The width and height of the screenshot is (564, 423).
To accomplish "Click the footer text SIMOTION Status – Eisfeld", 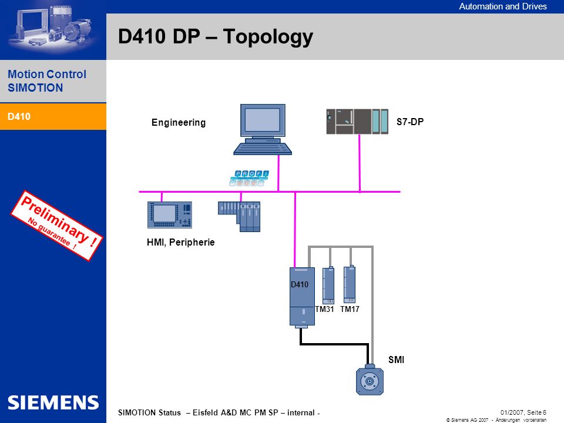I will [219, 412].
